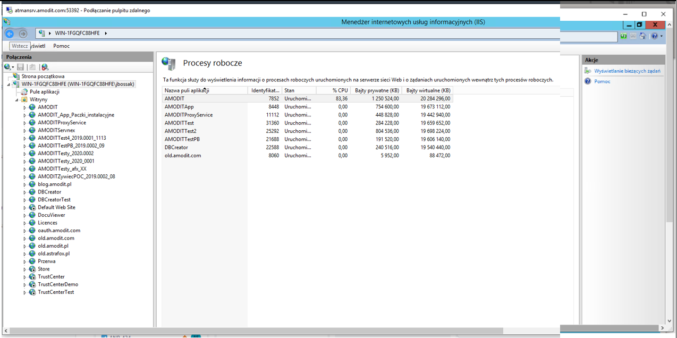Select old.amodit.com row in process table
677x338 pixels.
point(308,156)
